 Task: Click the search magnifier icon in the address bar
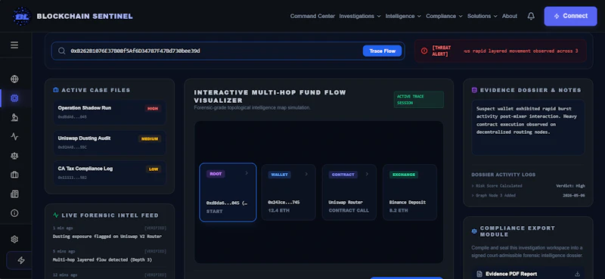click(x=62, y=51)
